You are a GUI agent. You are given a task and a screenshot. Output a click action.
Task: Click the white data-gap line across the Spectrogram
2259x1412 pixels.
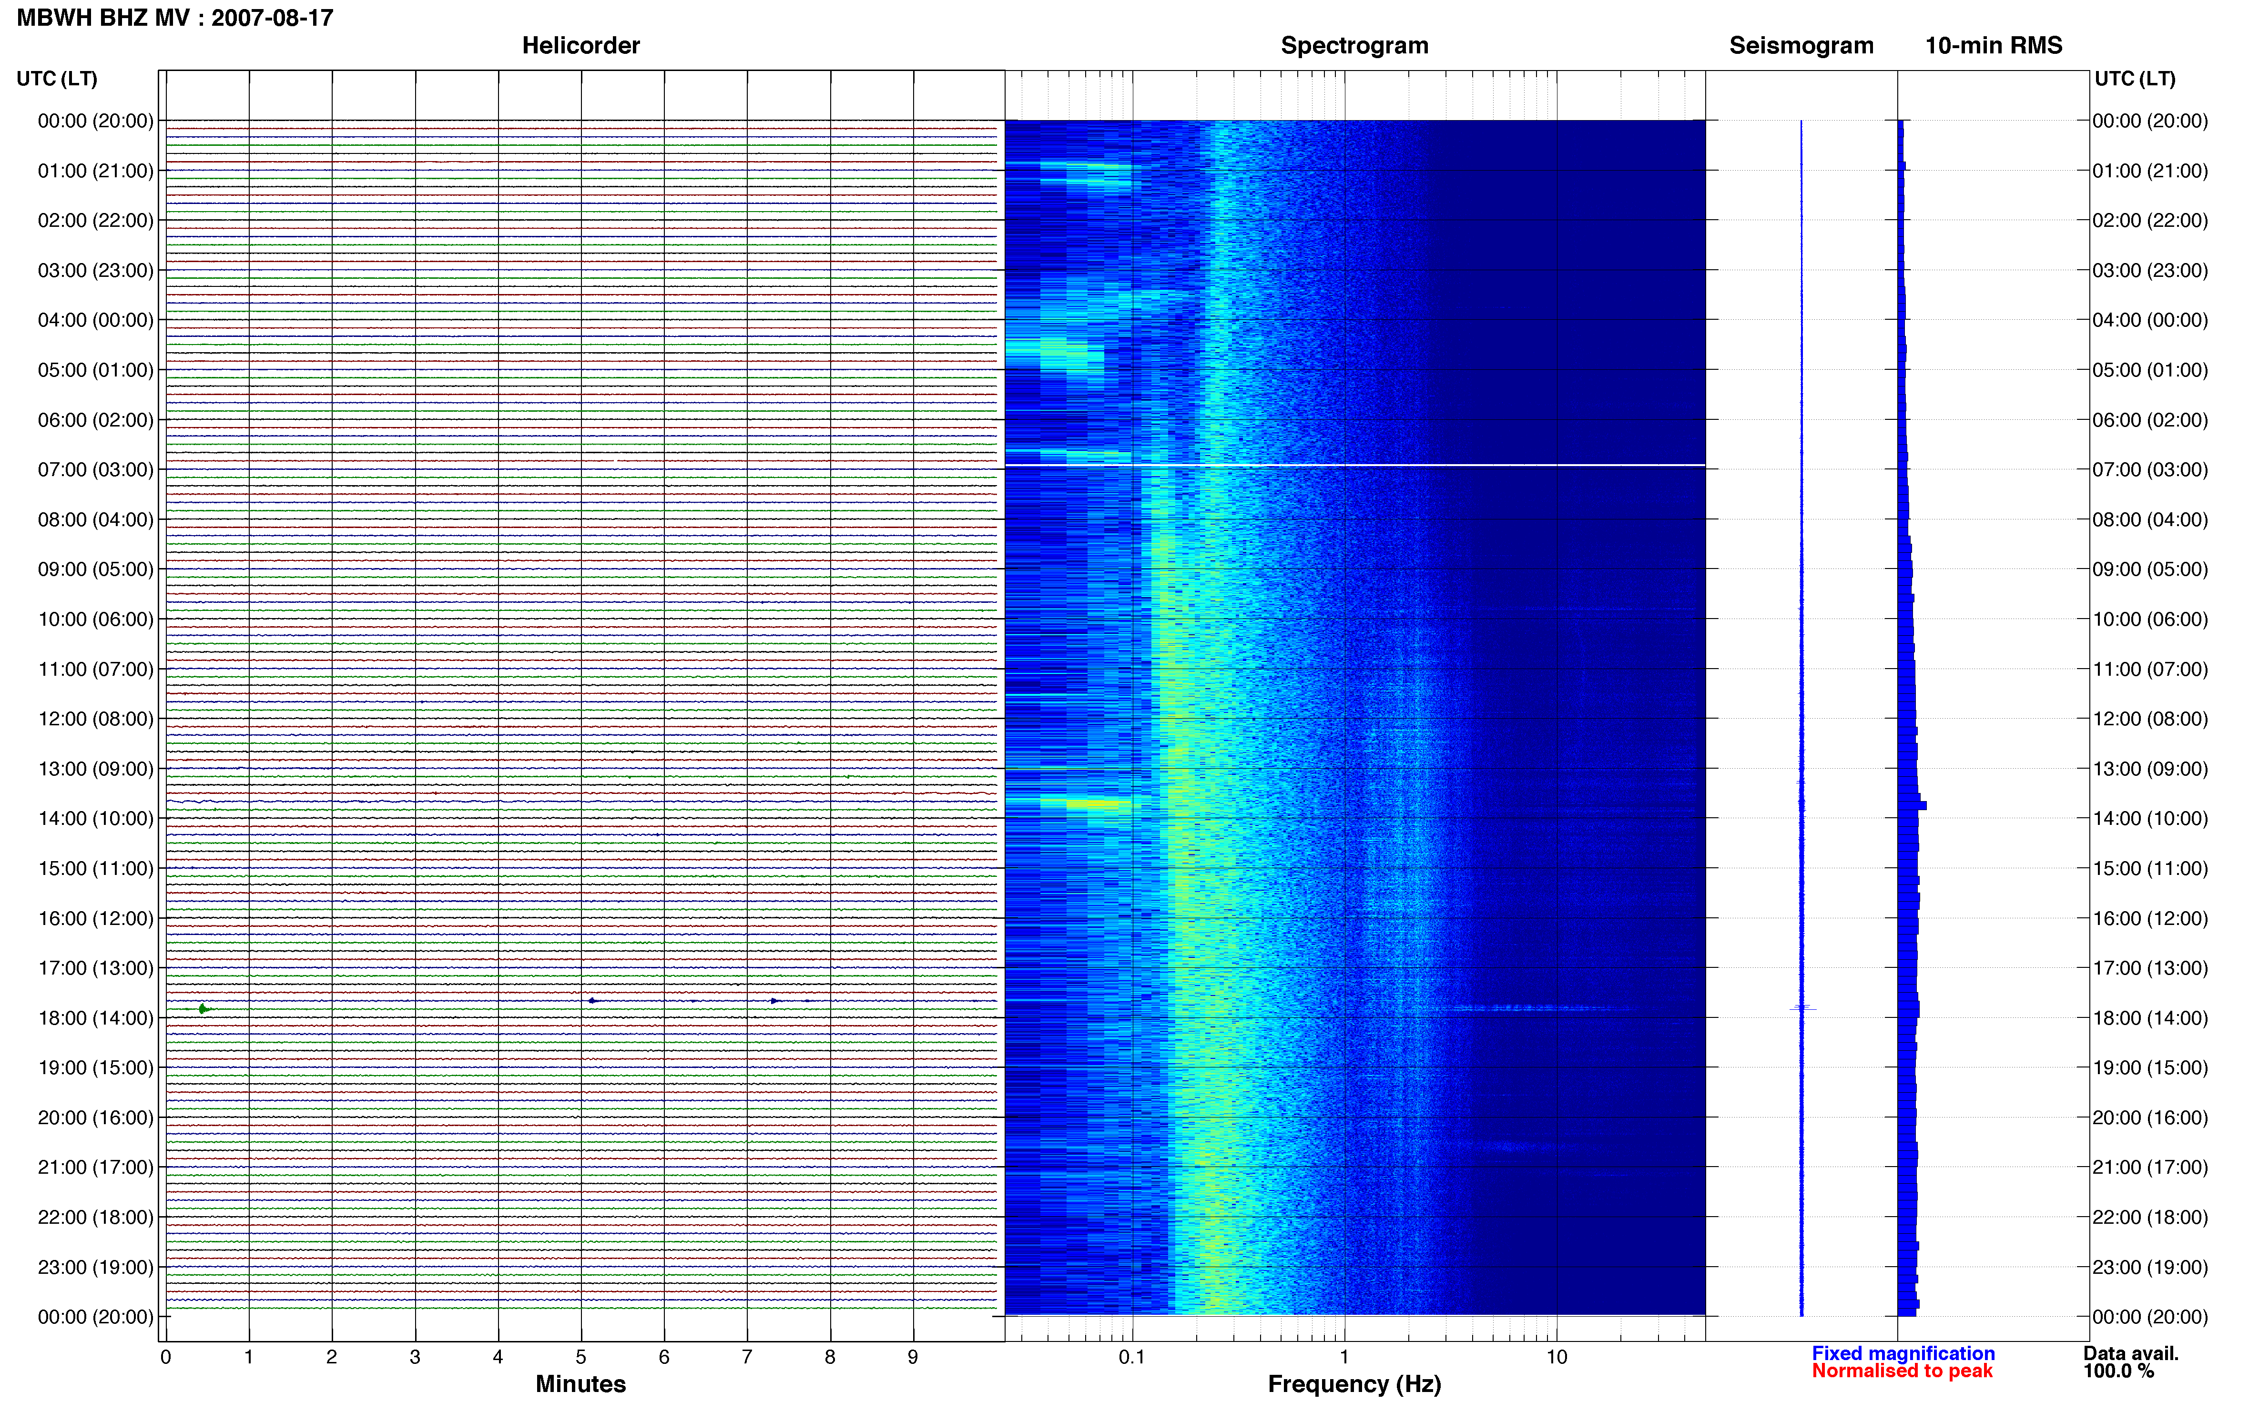point(1354,465)
